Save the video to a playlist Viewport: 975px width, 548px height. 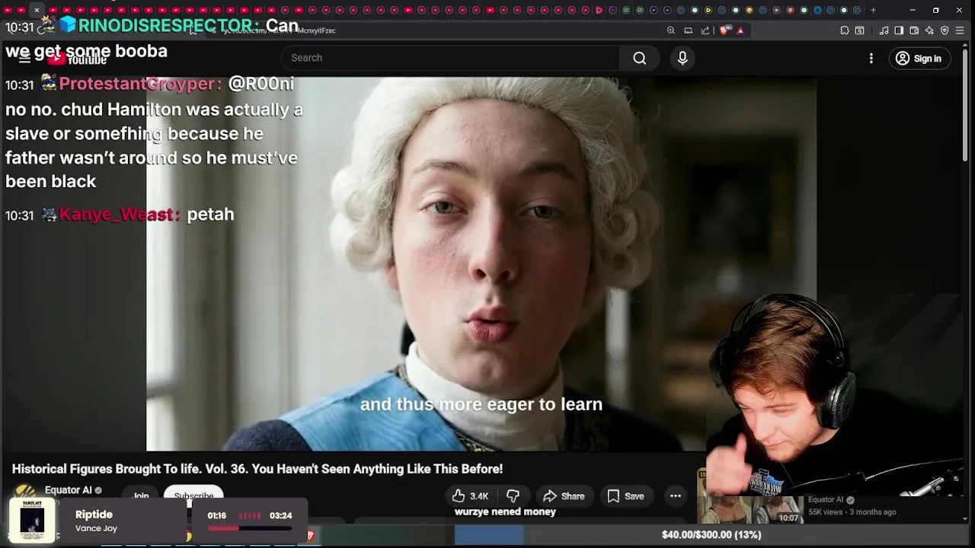pos(625,496)
